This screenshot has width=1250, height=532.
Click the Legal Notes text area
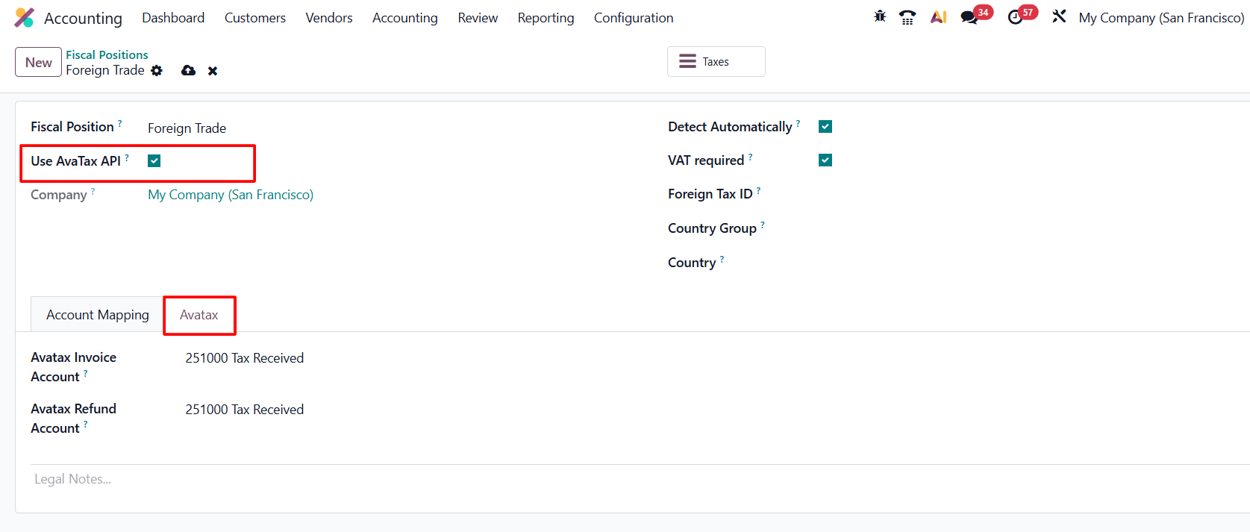pos(638,479)
